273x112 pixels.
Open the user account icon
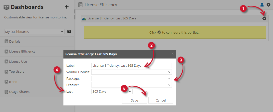coord(262,5)
